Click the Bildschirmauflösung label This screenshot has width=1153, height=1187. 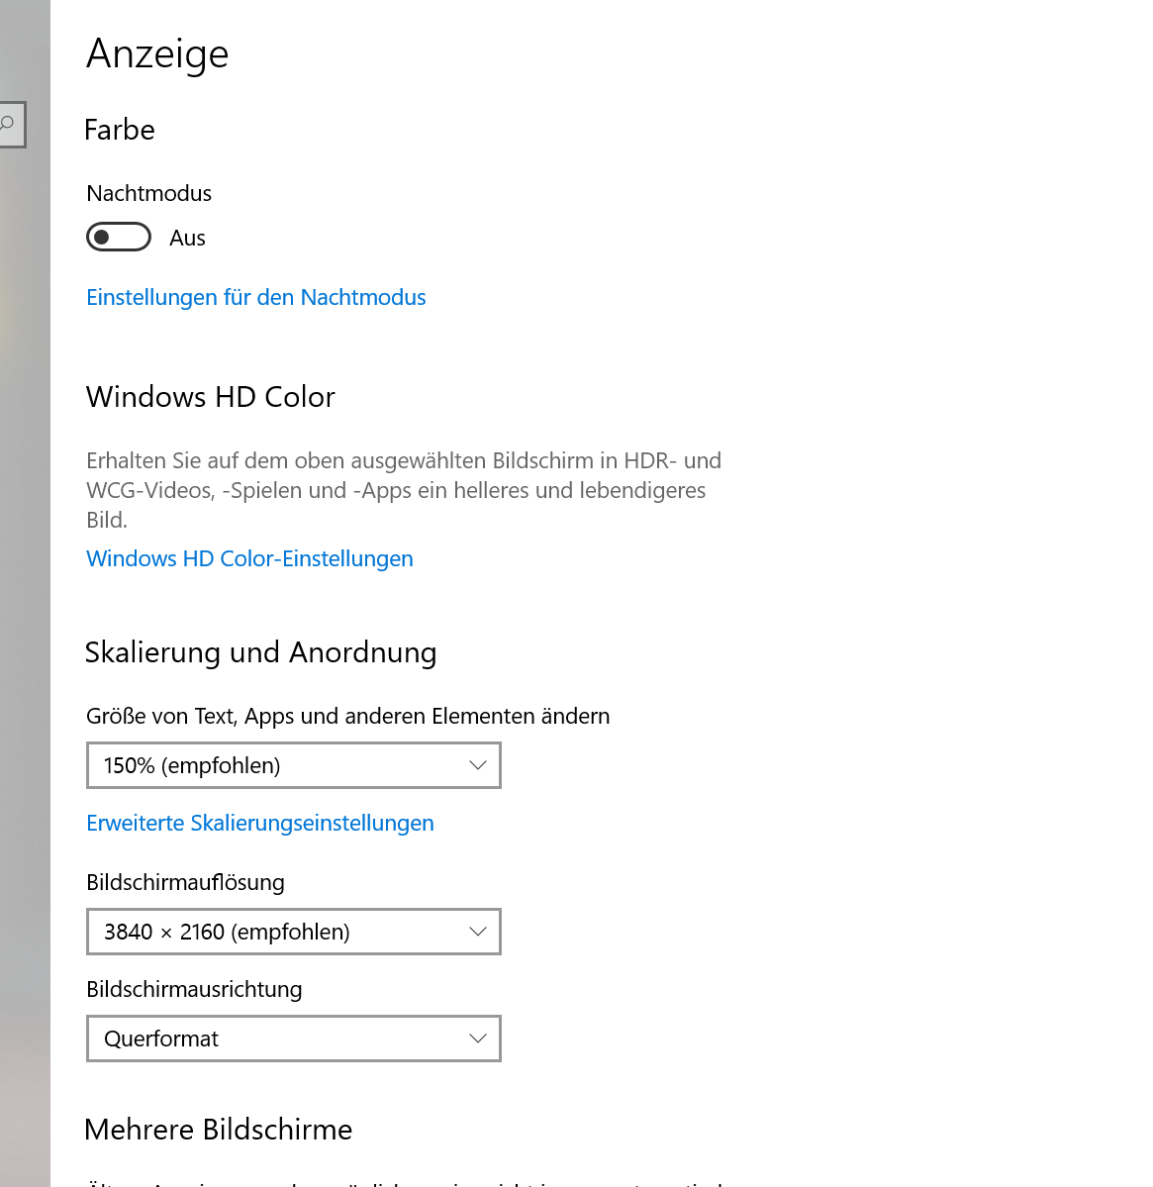185,882
